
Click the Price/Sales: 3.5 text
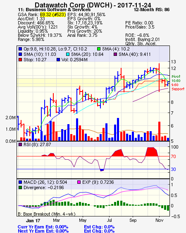point(140,27)
